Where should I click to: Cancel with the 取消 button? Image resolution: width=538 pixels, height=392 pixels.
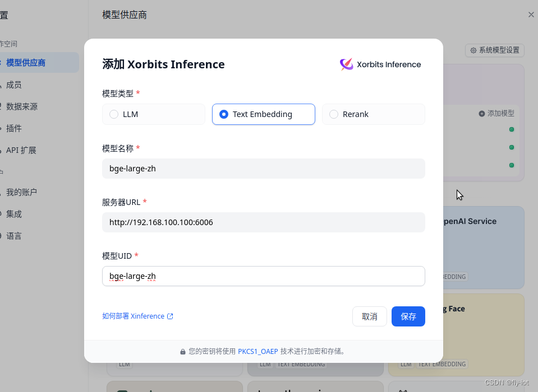tap(370, 316)
